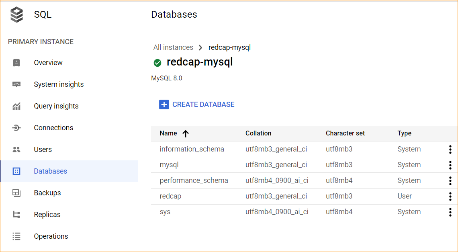Select the System insights chart icon
This screenshot has height=252, width=458.
point(16,84)
